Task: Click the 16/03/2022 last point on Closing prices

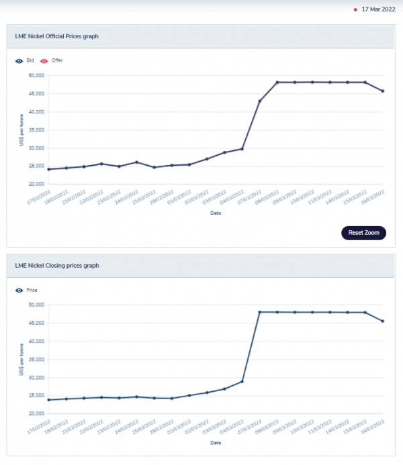Action: 383,321
